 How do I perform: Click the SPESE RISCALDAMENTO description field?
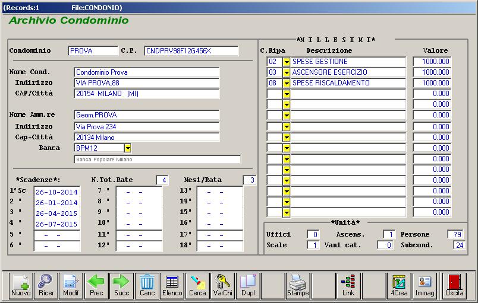(348, 83)
